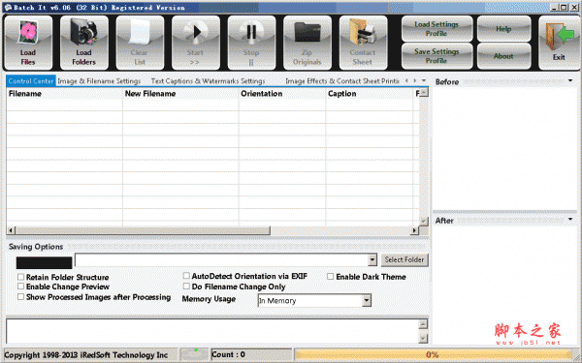The image size is (582, 363).
Task: Open the Memory Usage dropdown
Action: (367, 300)
